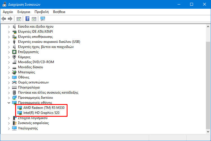Expand the Πληκτρολόγια node
This screenshot has height=141, width=211.
click(9, 88)
